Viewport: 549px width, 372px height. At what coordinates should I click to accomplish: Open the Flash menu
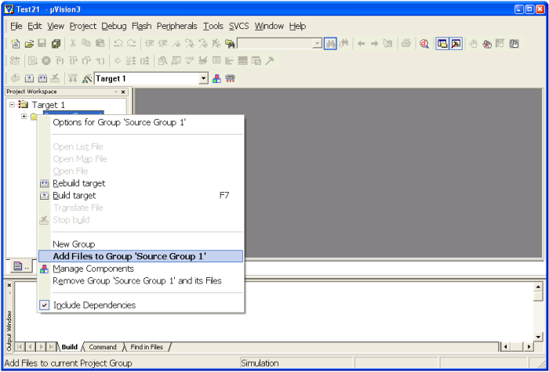pos(142,26)
